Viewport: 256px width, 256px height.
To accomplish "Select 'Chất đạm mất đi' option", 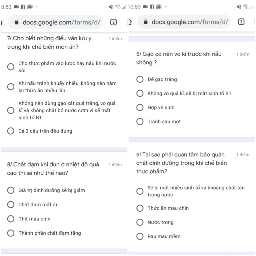I will [11, 205].
